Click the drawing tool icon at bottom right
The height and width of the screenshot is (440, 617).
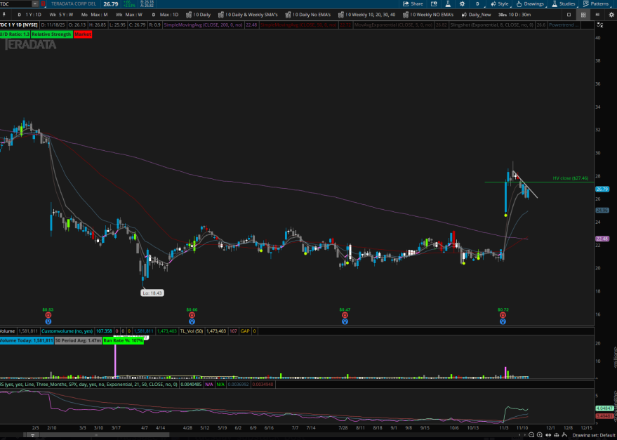564,435
